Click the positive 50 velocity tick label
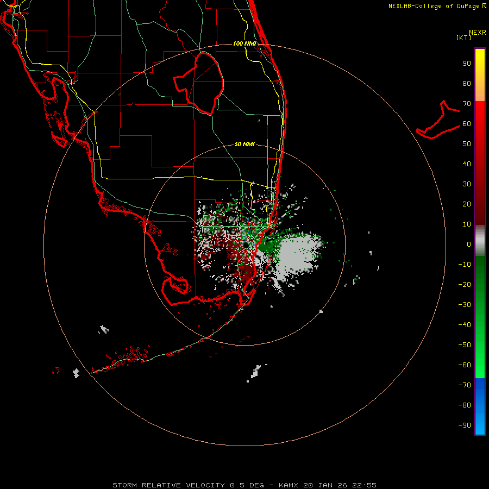The width and height of the screenshot is (489, 489). pyautogui.click(x=467, y=144)
